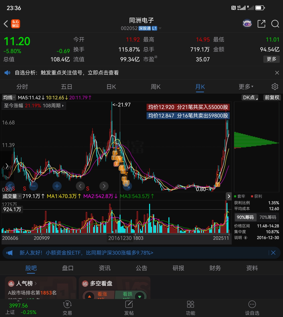Switch to 90%筹码 view
283x317 pixels.
245,217
